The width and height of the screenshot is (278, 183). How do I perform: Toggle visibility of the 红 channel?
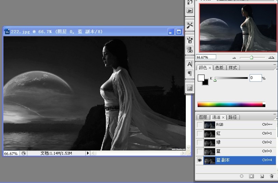tap(199, 133)
